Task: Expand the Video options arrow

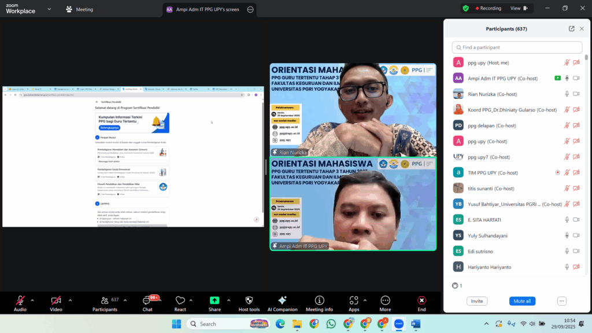Action: [x=70, y=300]
